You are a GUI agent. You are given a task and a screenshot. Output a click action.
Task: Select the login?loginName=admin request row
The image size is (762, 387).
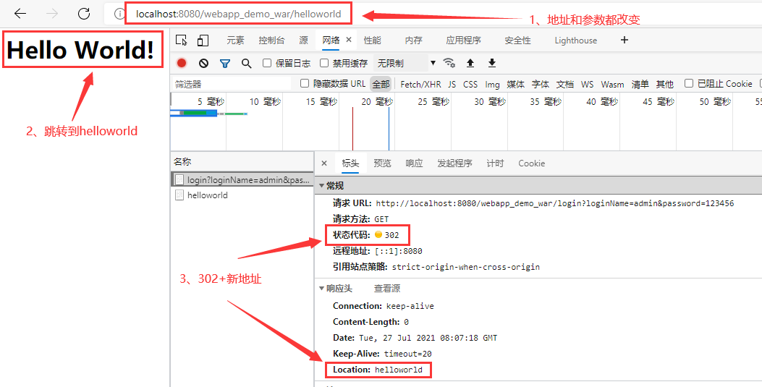point(242,179)
